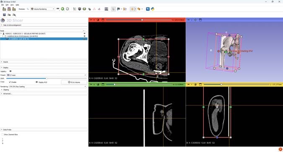Maximize the 3D view
This screenshot has height=152, width=283.
(200, 20)
